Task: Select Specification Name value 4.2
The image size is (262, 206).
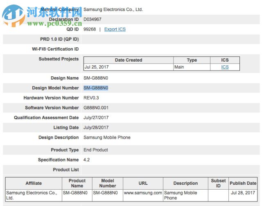Action: (x=86, y=160)
